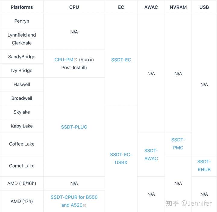Open the CPU-PM link
Screen dimensions: 217x212
[x=64, y=59]
